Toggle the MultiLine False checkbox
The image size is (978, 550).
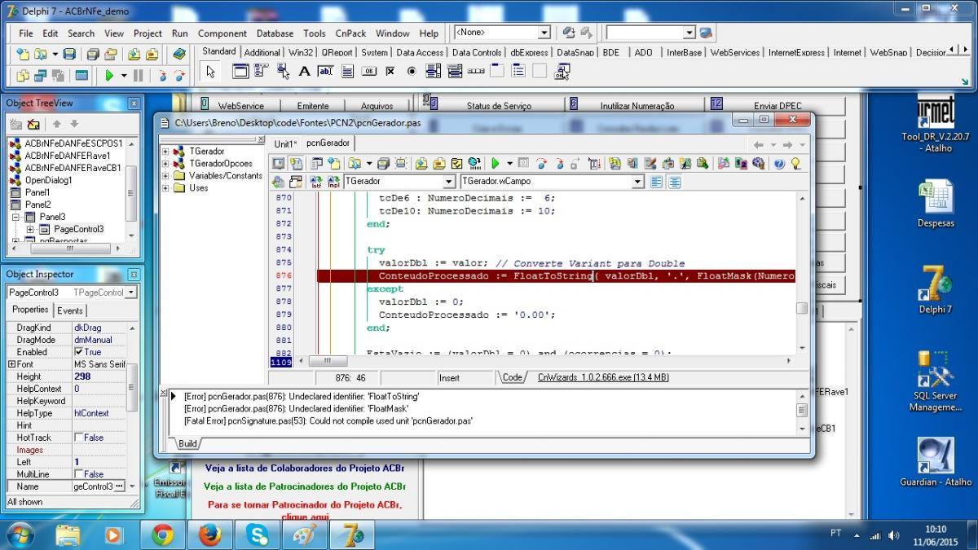[x=79, y=474]
